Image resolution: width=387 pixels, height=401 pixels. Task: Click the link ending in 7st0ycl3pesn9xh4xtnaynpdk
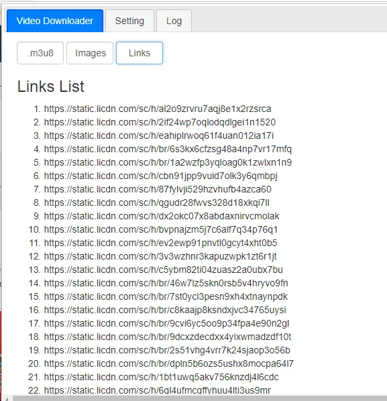tap(166, 296)
